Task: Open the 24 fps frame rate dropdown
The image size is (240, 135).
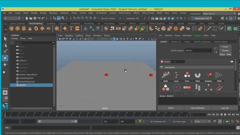Action: 202,121
